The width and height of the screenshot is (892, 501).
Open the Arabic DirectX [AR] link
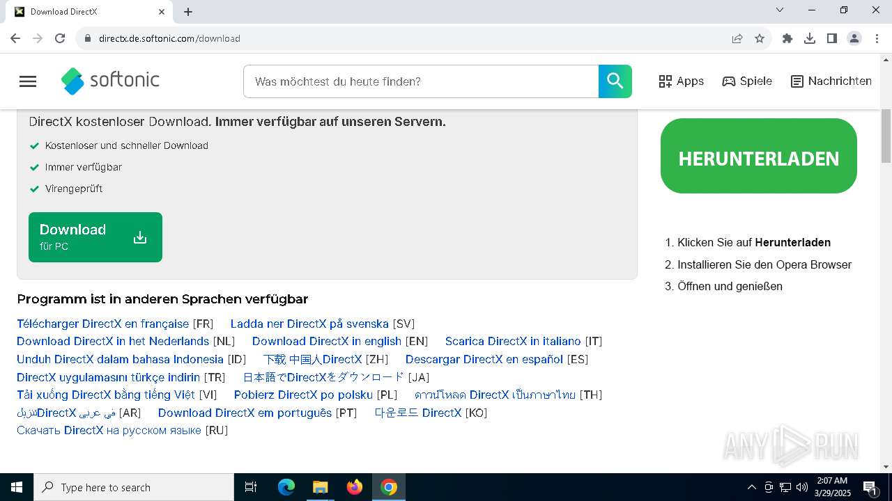click(x=66, y=413)
